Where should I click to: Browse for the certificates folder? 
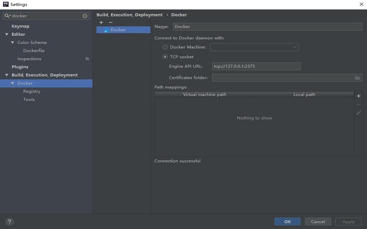coord(358,78)
